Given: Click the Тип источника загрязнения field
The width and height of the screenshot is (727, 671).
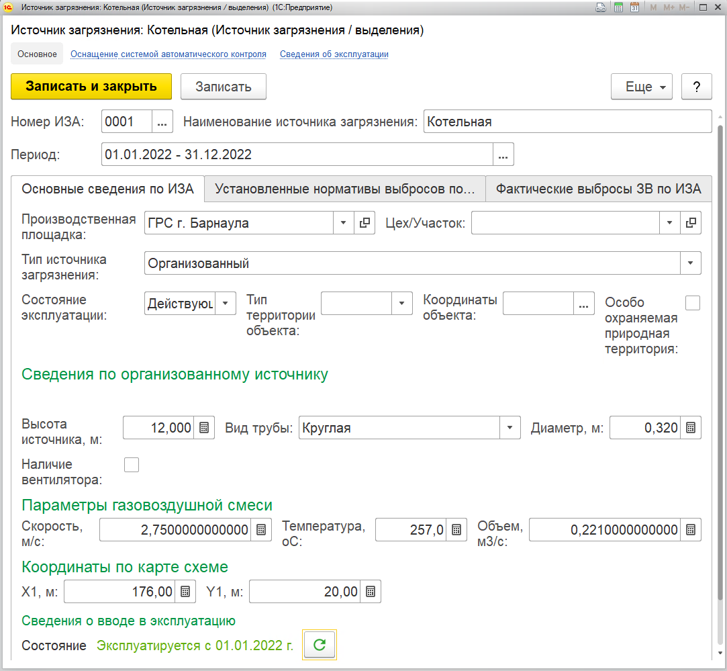Looking at the screenshot, I should [413, 263].
